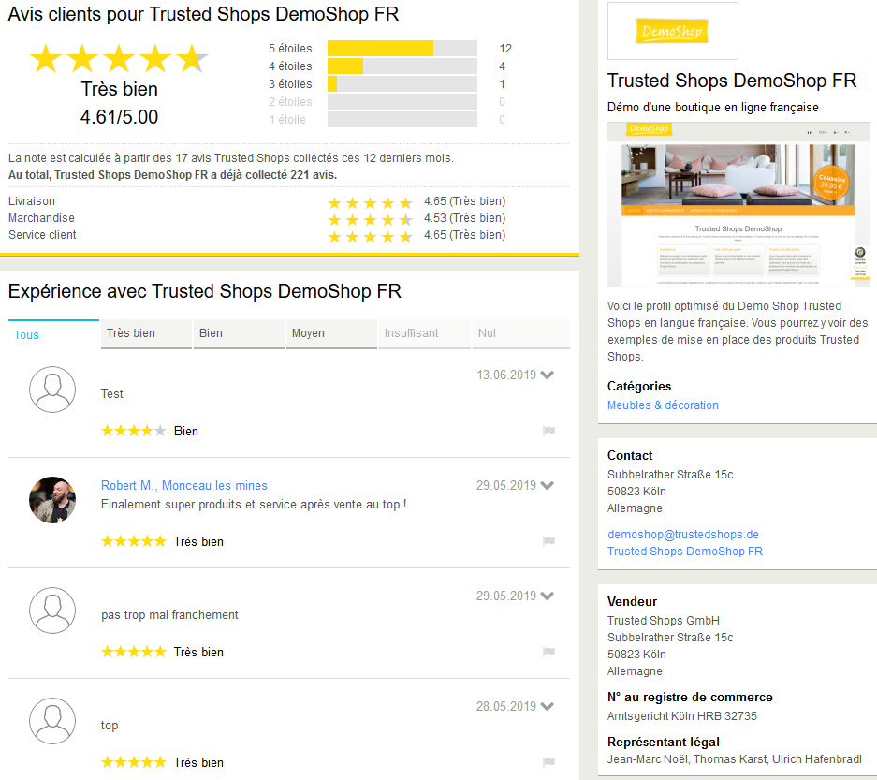Click the 'Trusted Shops GmbH' seller name
This screenshot has width=877, height=780.
click(x=664, y=621)
